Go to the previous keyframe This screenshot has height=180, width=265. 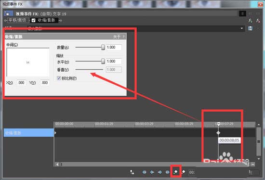tap(152, 172)
